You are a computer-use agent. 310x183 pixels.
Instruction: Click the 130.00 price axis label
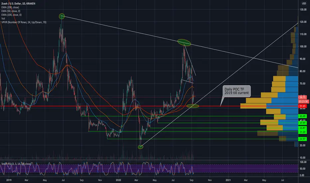tap(303, 10)
